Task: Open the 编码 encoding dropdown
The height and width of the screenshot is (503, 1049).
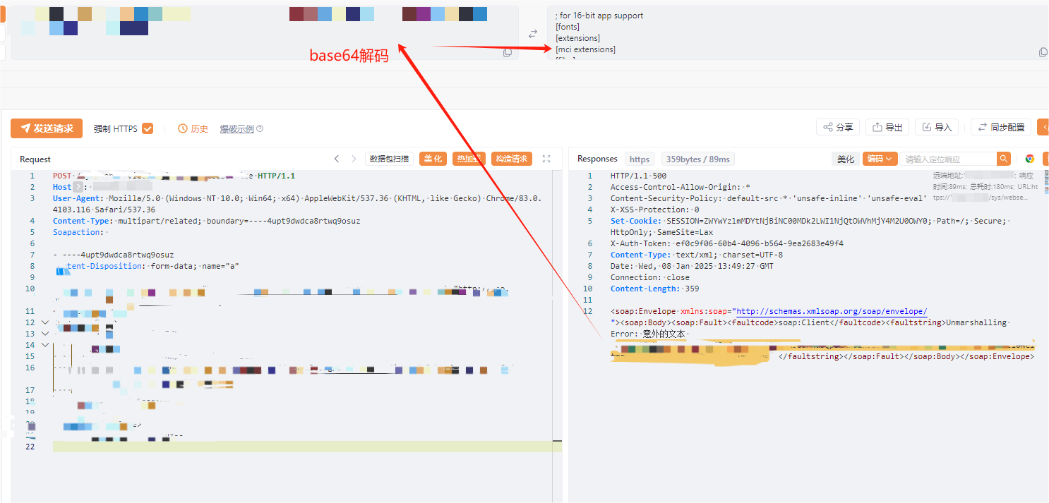Action: click(880, 159)
